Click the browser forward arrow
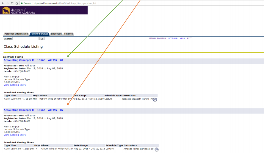This screenshot has height=155, width=266. (x=7, y=3)
